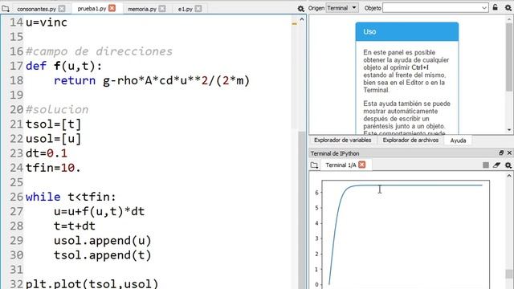
Task: Click the help panel scrollbar thumb
Action: click(x=509, y=57)
